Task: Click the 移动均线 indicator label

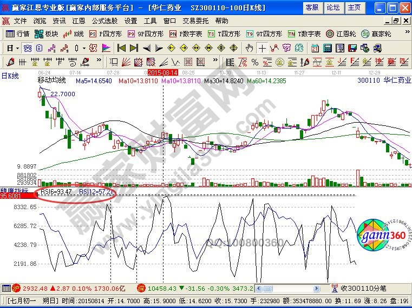Action: pos(51,81)
